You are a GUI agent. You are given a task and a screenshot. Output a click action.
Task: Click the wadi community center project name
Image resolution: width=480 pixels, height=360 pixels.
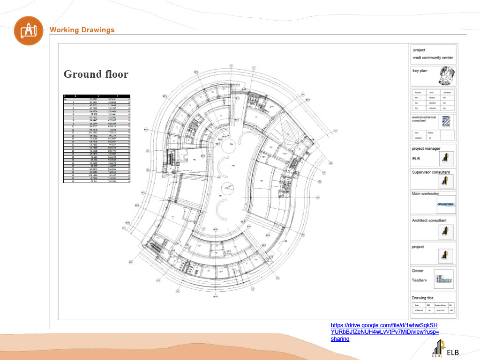click(x=433, y=58)
